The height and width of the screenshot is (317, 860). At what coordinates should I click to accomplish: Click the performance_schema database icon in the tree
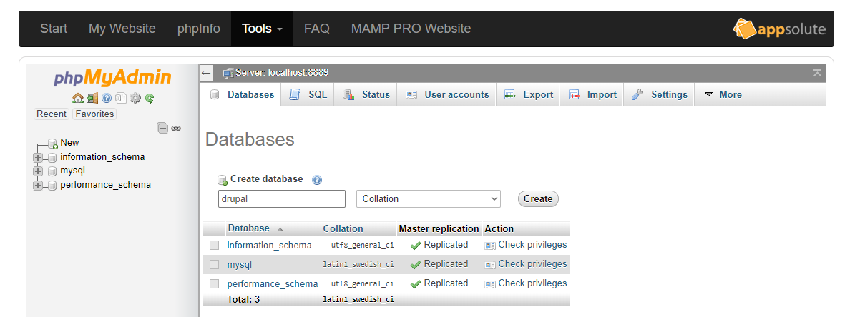(52, 186)
